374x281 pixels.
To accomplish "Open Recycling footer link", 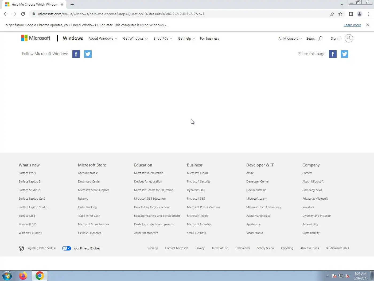I will click(x=287, y=248).
